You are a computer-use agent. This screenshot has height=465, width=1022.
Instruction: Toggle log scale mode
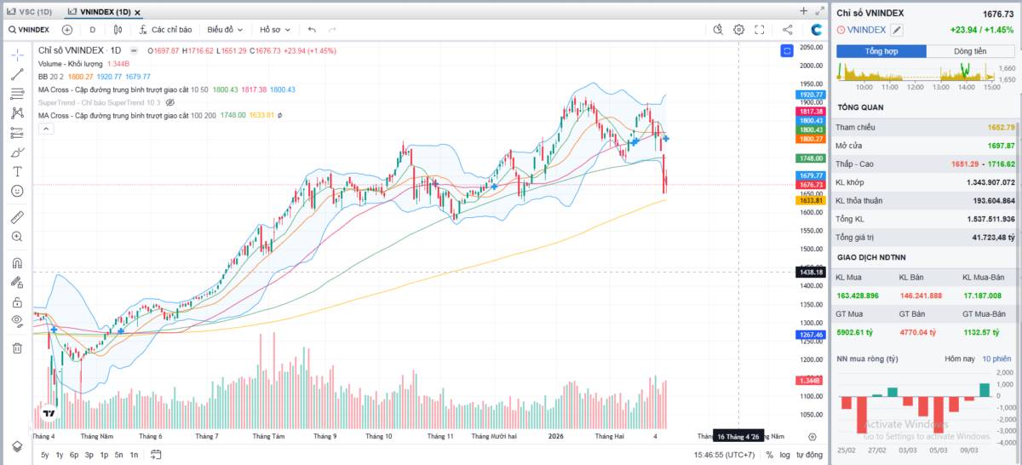[785, 455]
